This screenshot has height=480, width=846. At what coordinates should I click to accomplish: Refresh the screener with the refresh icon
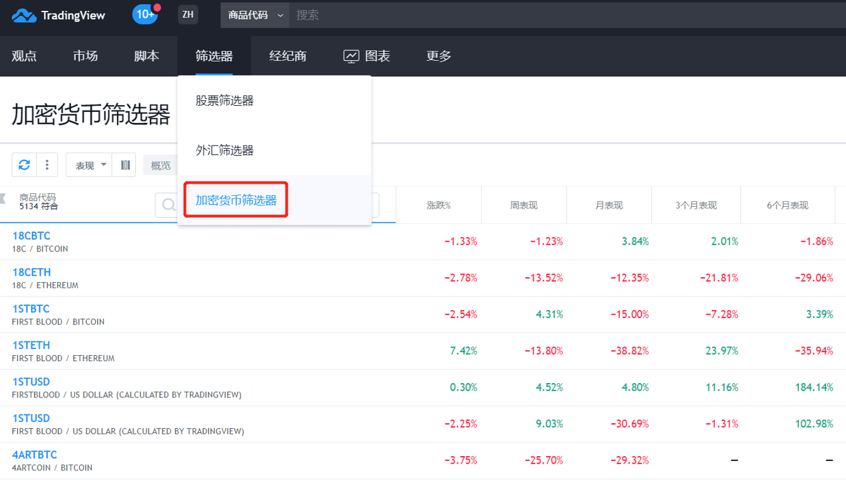25,165
